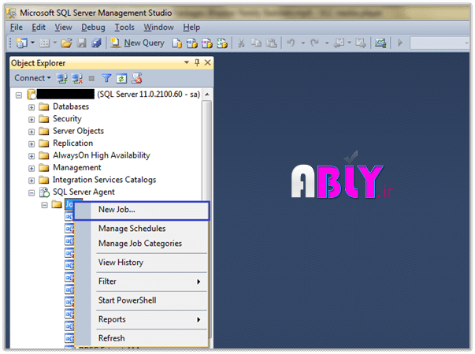475x354 pixels.
Task: Expand the Security folder
Action: coord(32,119)
